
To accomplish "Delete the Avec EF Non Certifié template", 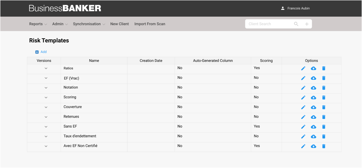I will click(324, 146).
